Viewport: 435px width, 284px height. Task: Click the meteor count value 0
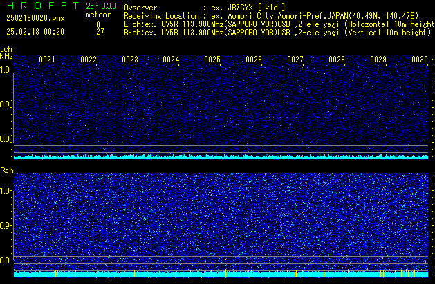[x=98, y=24]
